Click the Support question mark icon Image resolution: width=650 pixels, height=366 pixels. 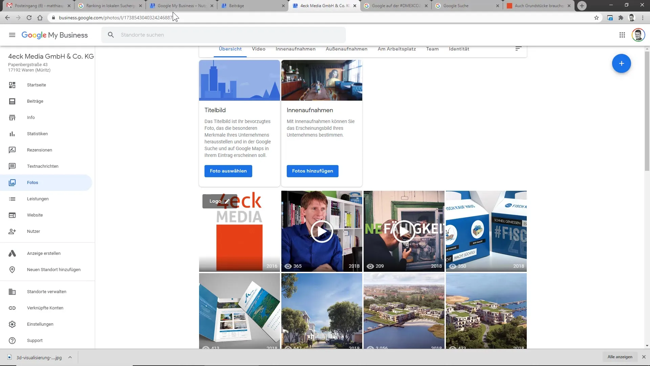tap(12, 341)
